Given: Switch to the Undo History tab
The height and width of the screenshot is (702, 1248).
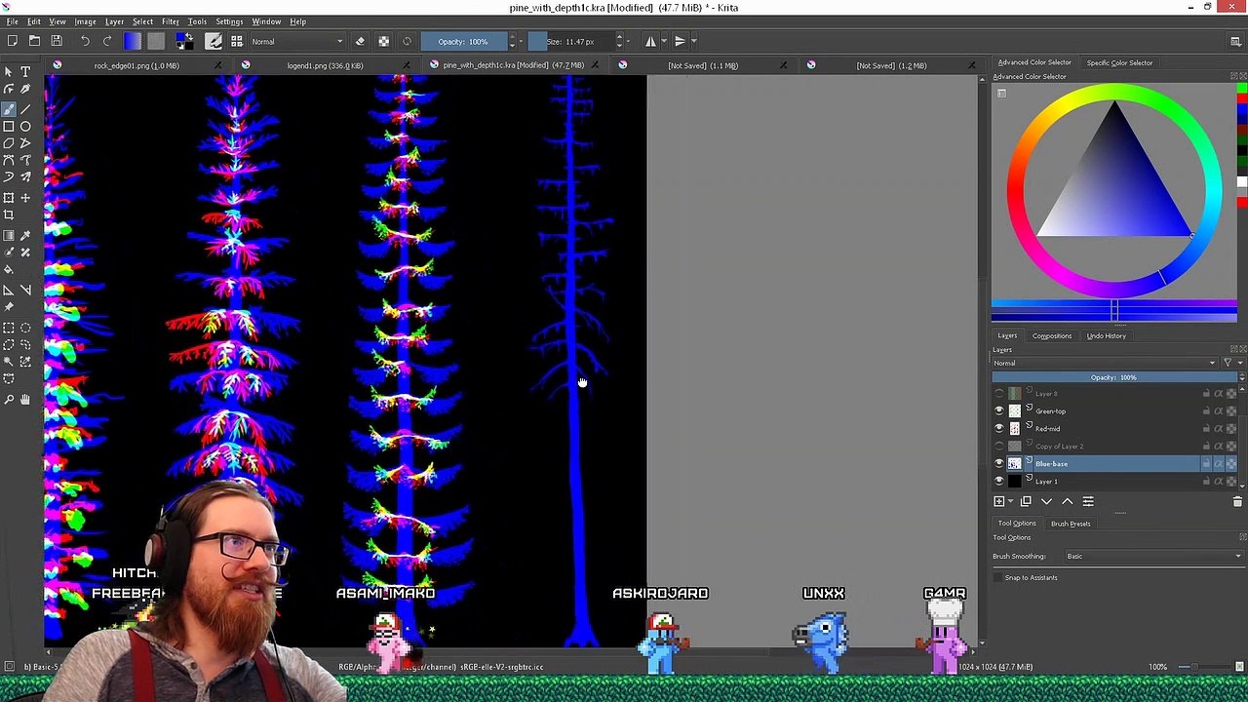Looking at the screenshot, I should click(1106, 336).
